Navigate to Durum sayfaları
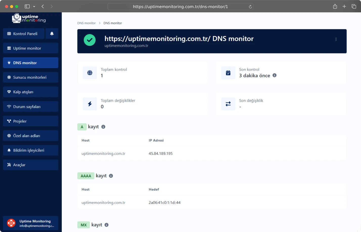This screenshot has height=232, width=361. (31, 107)
